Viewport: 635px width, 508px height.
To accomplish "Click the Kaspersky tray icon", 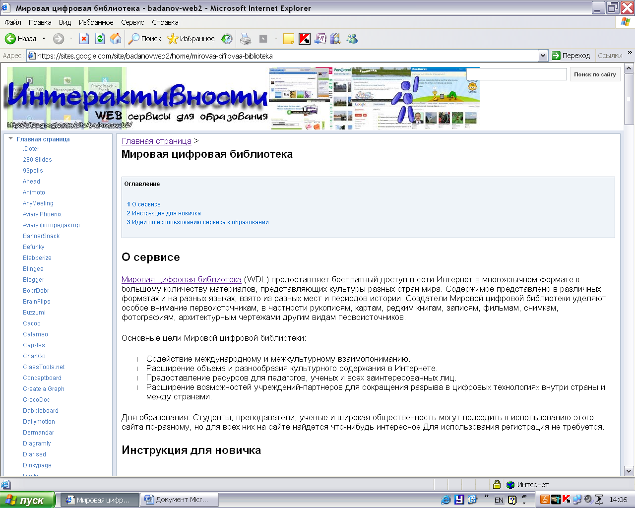I will [566, 500].
